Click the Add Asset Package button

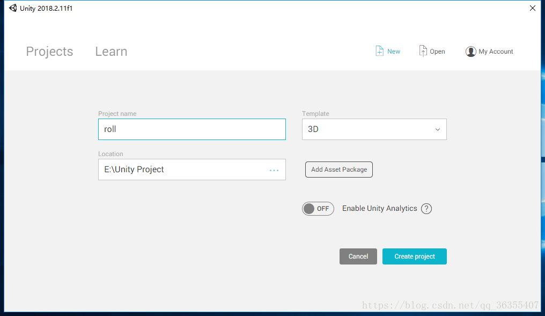pos(339,170)
